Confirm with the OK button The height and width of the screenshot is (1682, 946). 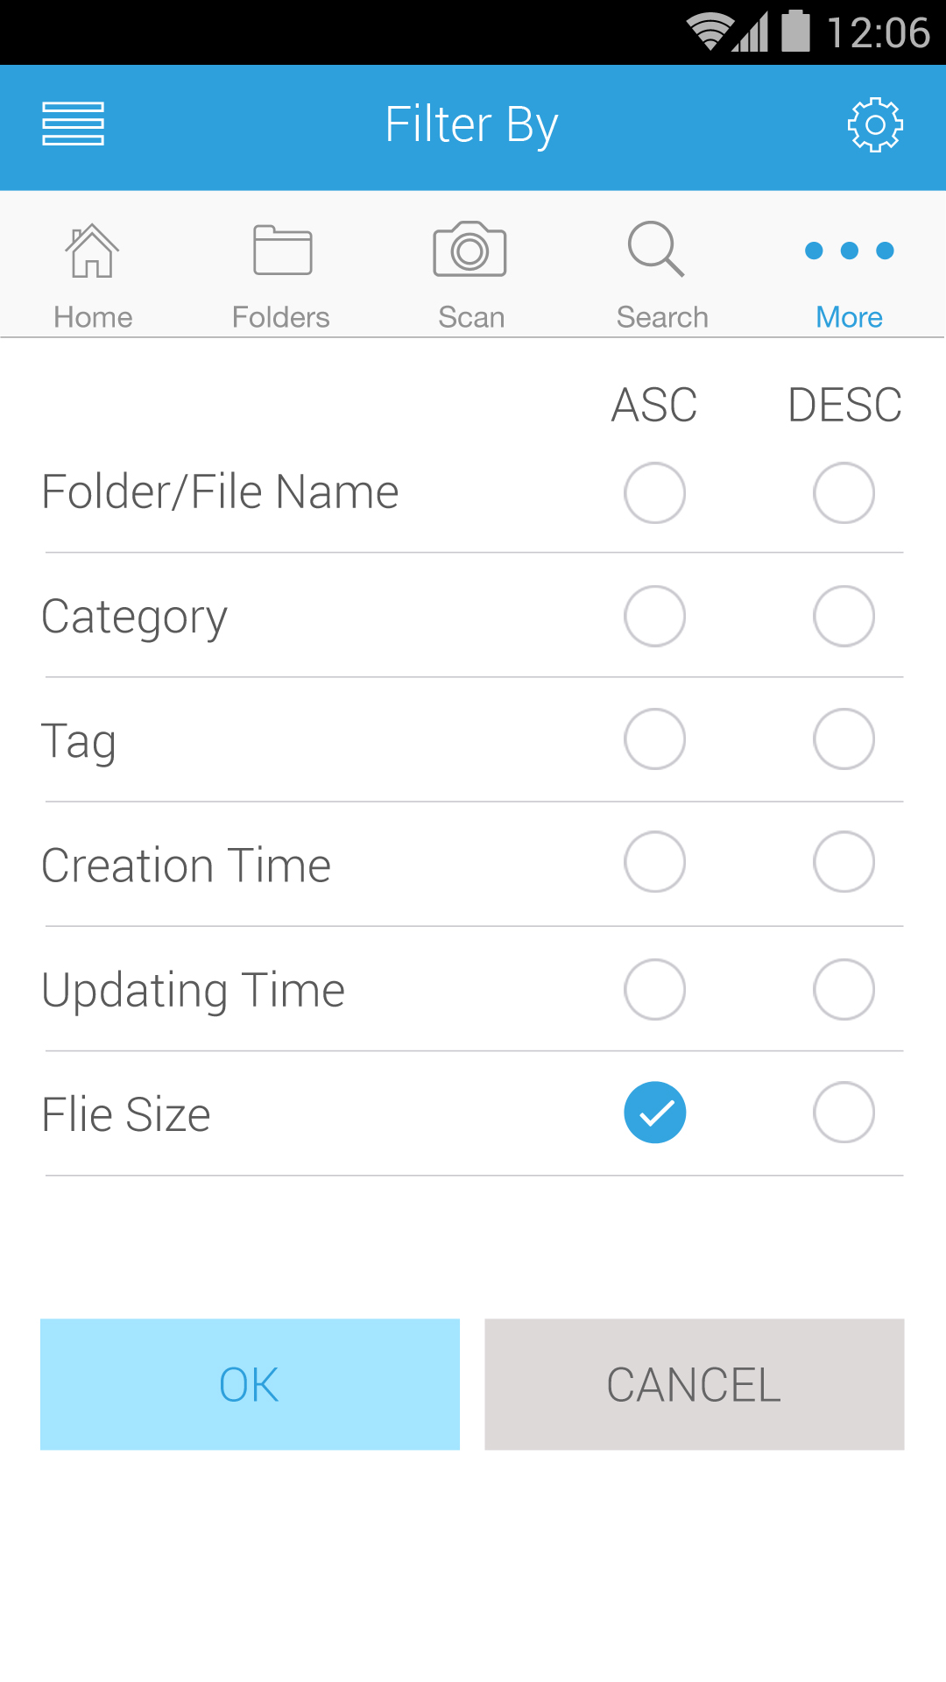coord(250,1384)
